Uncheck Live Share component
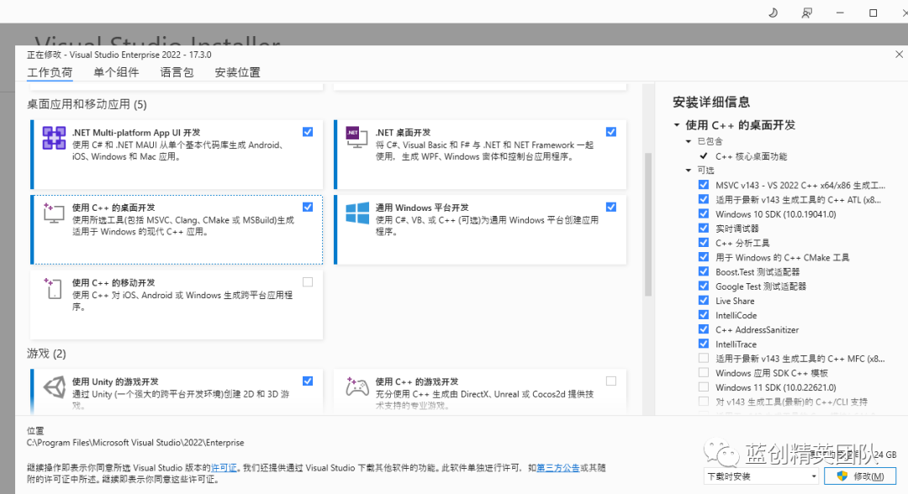The height and width of the screenshot is (494, 908). 704,301
